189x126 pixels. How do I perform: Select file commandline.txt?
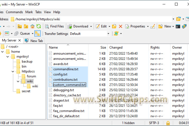[x=66, y=69]
